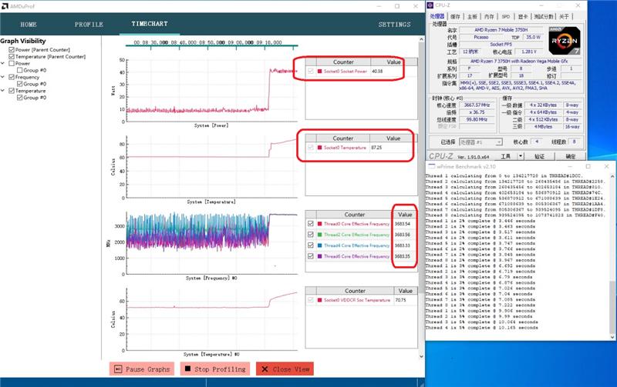Collapse the Frequency tree node
This screenshot has height=387, width=617.
tap(4, 77)
